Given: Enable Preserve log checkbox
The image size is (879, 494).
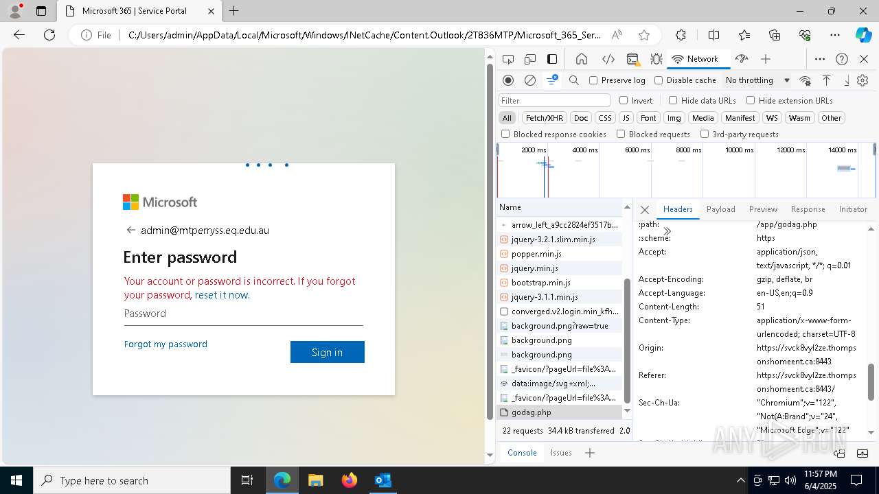Looking at the screenshot, I should (x=594, y=80).
